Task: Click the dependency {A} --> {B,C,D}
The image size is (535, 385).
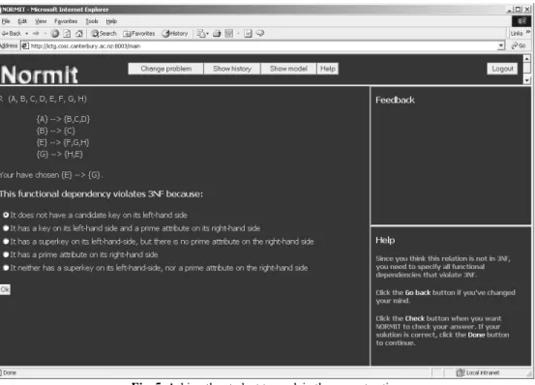Action: click(x=63, y=119)
